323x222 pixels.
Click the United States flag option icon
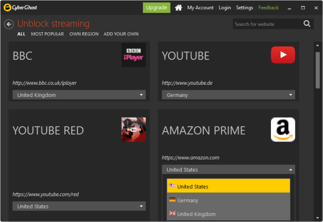[x=172, y=186]
